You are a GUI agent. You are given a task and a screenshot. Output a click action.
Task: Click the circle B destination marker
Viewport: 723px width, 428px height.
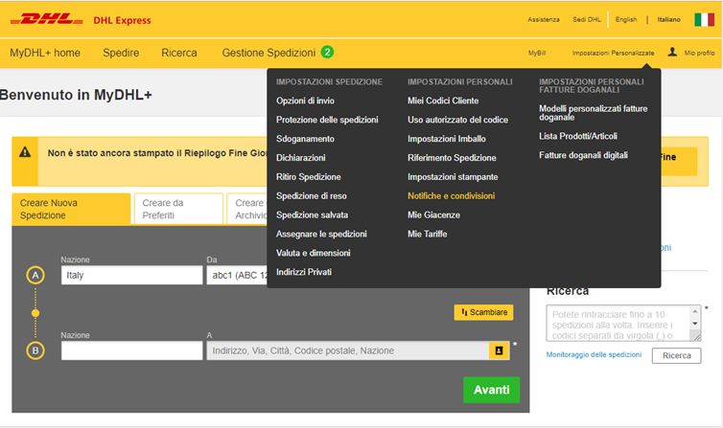(35, 350)
